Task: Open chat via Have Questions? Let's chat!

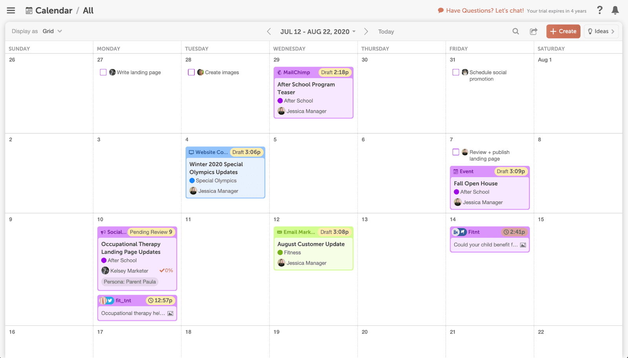Action: tap(481, 11)
